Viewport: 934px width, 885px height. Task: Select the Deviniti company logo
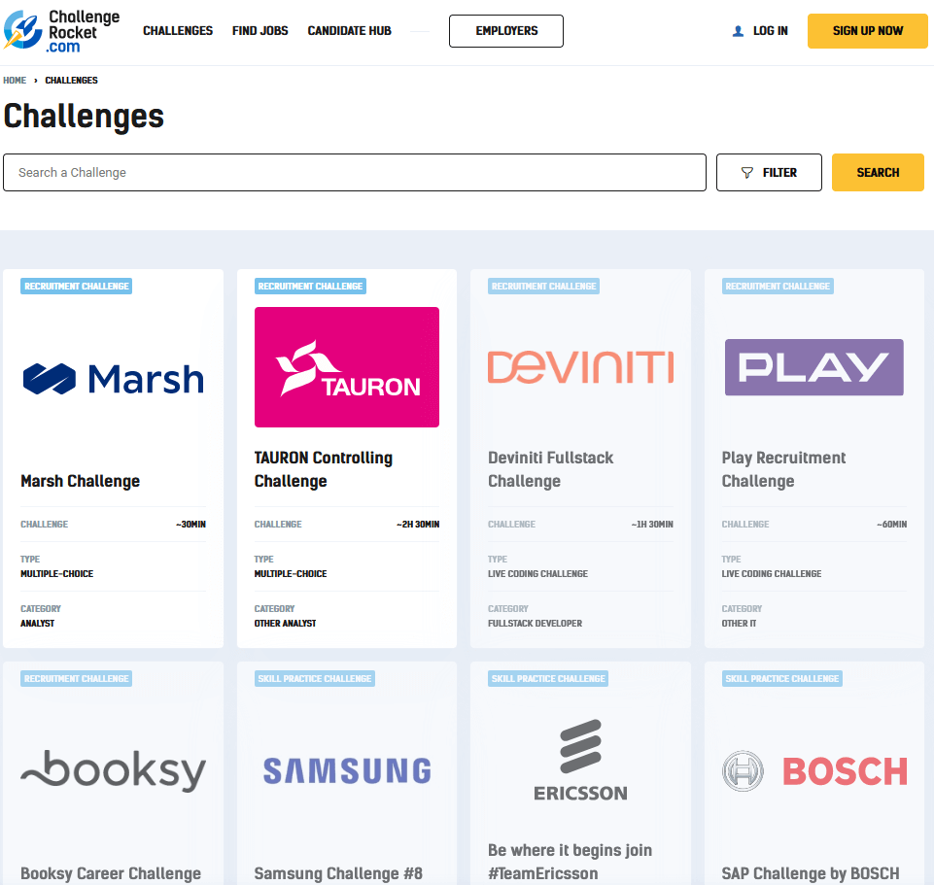580,367
